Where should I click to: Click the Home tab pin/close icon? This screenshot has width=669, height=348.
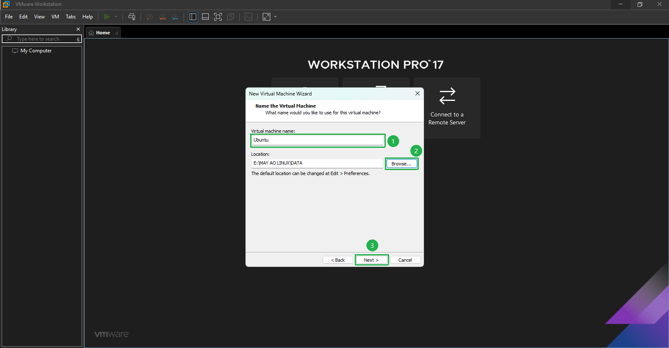click(x=117, y=33)
